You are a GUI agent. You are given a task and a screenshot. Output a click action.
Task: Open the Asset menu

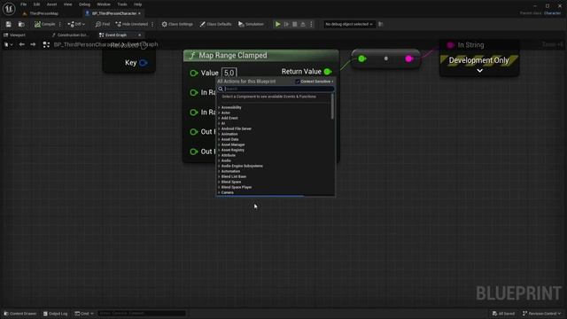point(51,4)
